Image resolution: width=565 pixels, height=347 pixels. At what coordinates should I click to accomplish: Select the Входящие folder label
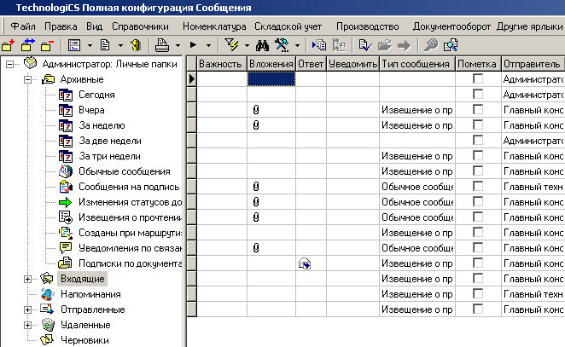pyautogui.click(x=83, y=279)
